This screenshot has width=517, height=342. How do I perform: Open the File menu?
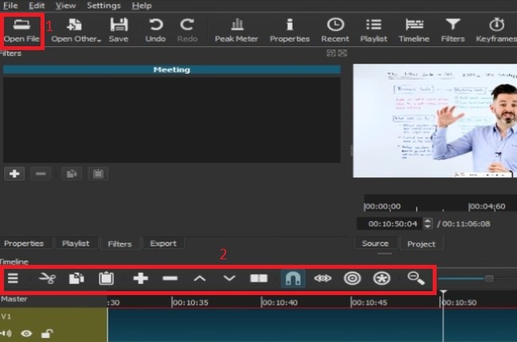click(x=10, y=6)
